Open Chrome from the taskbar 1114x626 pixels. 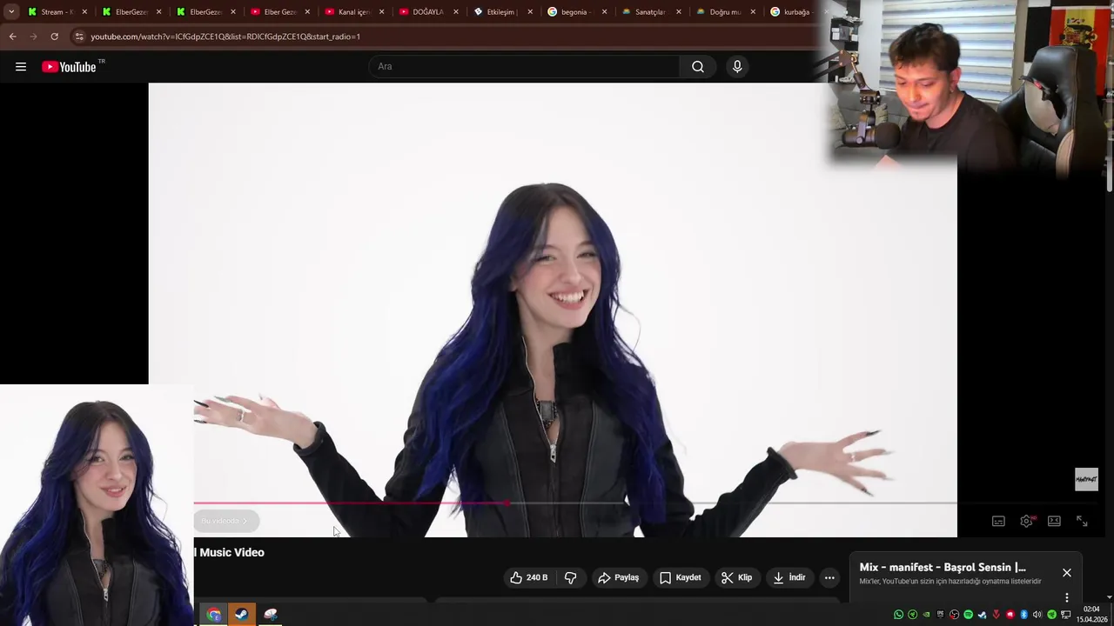pyautogui.click(x=214, y=615)
